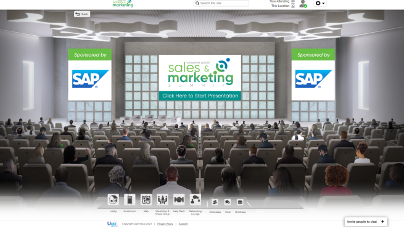Click the user profile status icon
404x227 pixels.
pos(303,4)
